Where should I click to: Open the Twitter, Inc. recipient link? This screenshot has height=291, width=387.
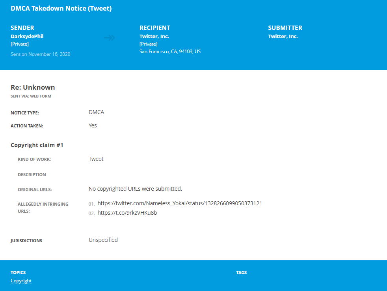(x=154, y=37)
